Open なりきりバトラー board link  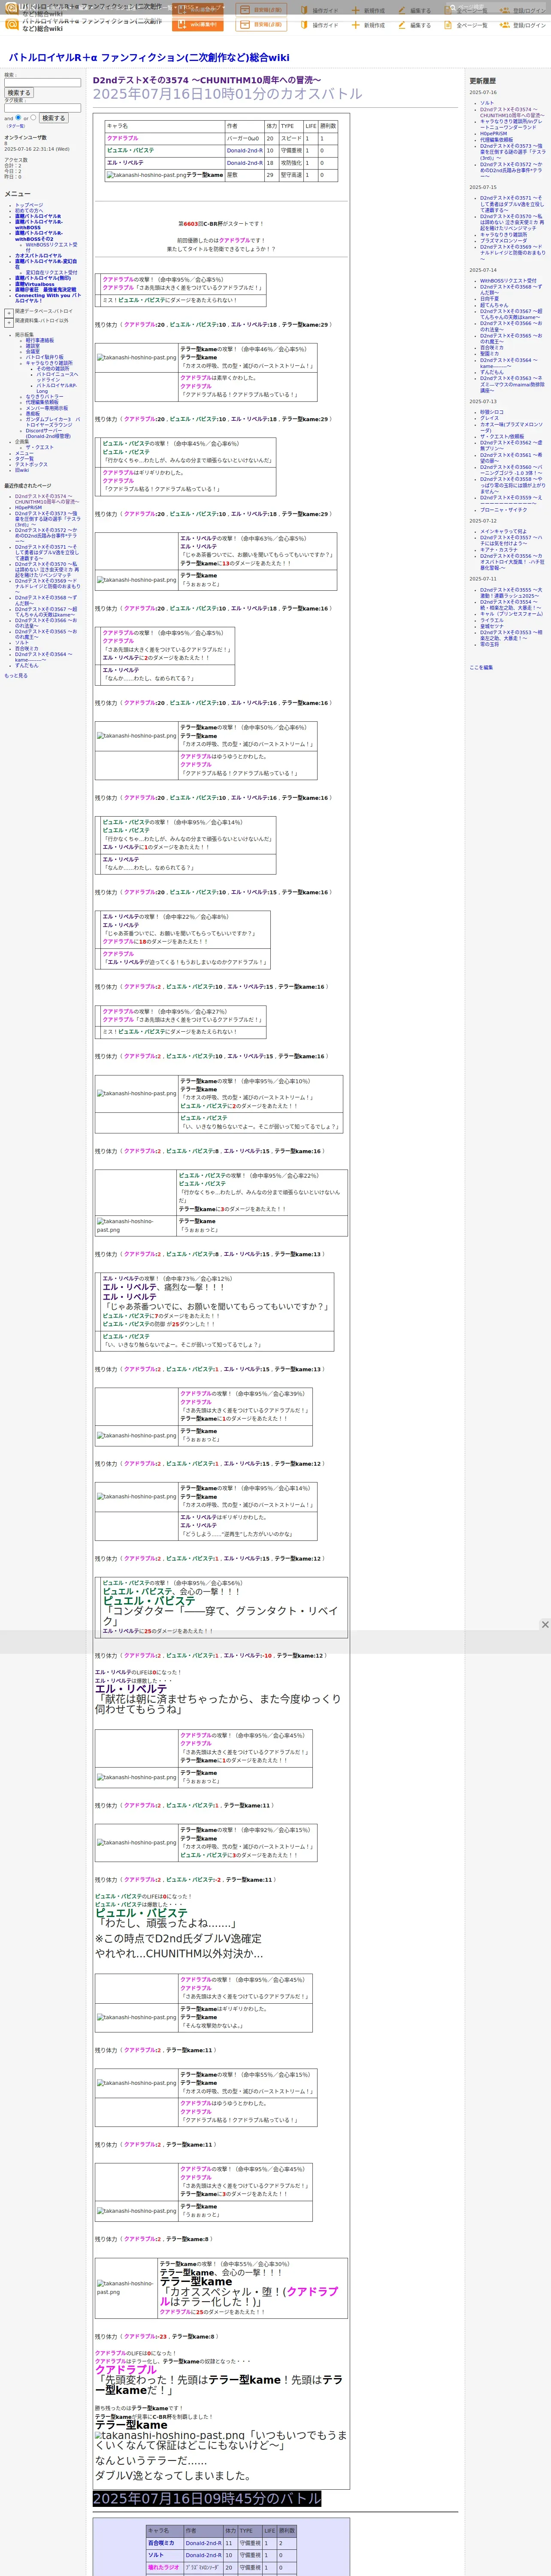[x=44, y=397]
